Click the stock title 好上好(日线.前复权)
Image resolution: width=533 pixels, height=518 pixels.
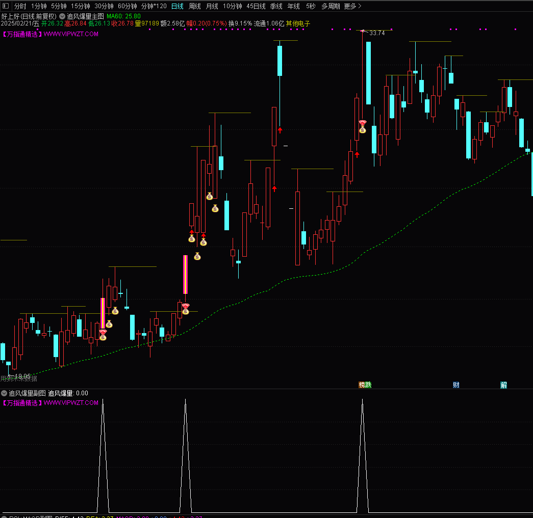tap(29, 16)
